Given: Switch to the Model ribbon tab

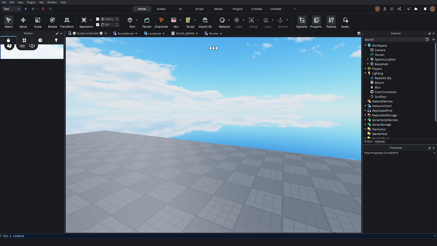Looking at the screenshot, I should click(218, 9).
